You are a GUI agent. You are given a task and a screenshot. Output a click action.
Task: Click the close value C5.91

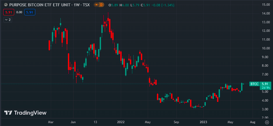(146, 5)
